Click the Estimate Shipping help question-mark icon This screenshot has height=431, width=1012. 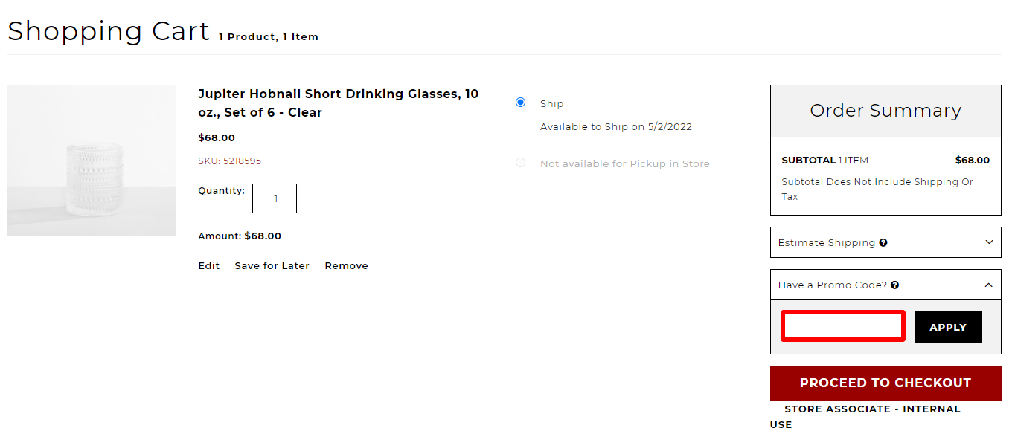coord(883,243)
